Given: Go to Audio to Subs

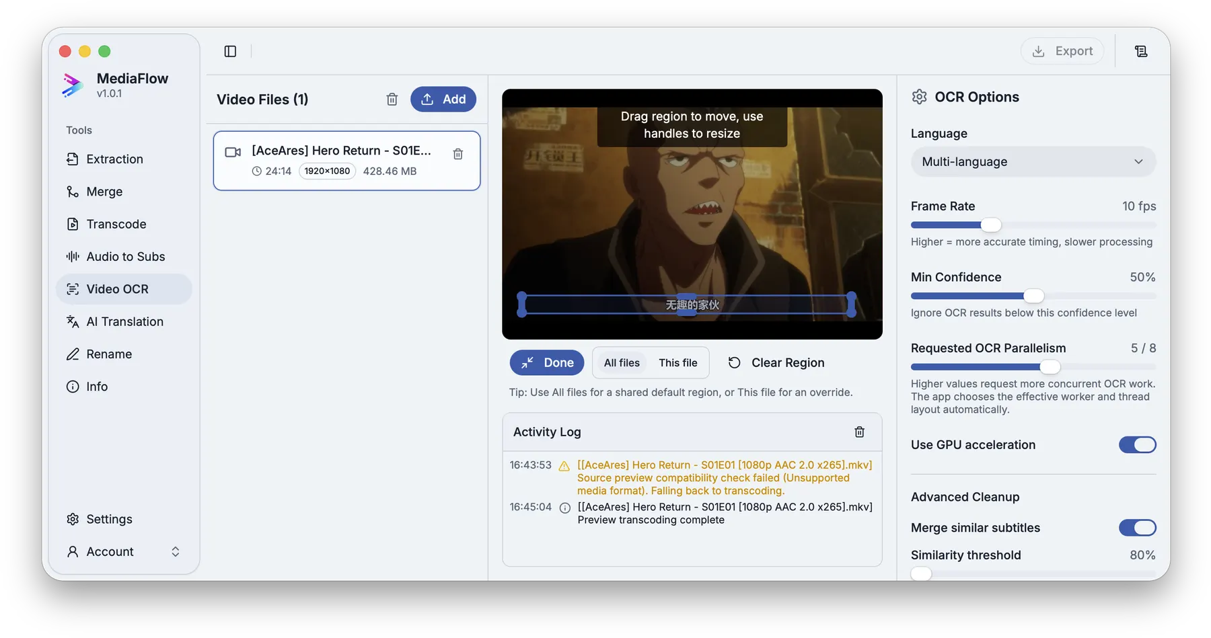Looking at the screenshot, I should pos(124,257).
